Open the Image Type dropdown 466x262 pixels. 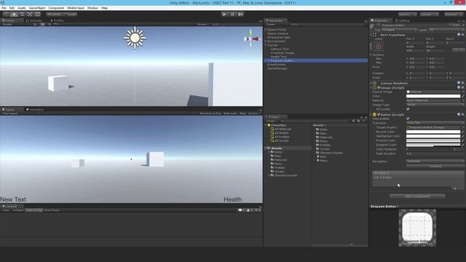(x=435, y=105)
